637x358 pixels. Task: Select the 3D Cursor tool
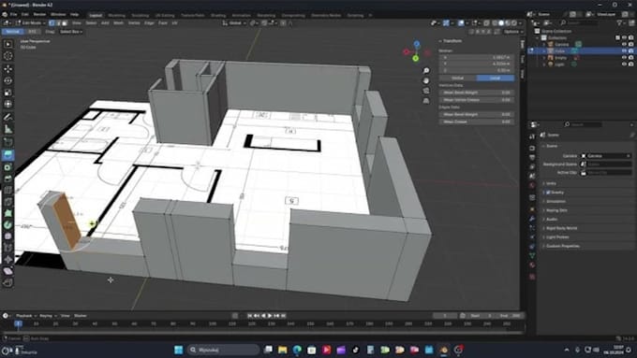coord(8,56)
